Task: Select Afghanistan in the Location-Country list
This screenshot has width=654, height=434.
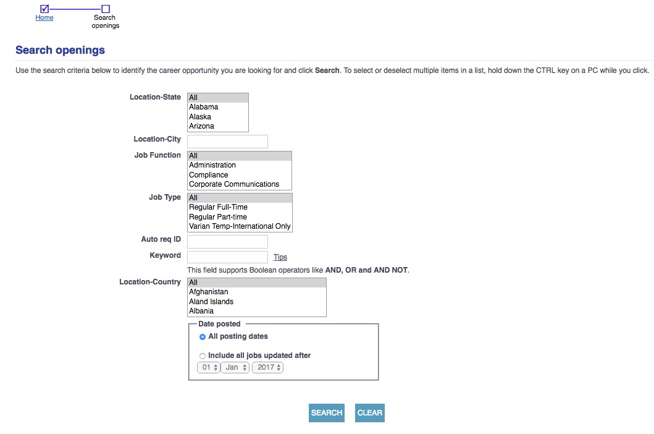Action: coord(257,292)
